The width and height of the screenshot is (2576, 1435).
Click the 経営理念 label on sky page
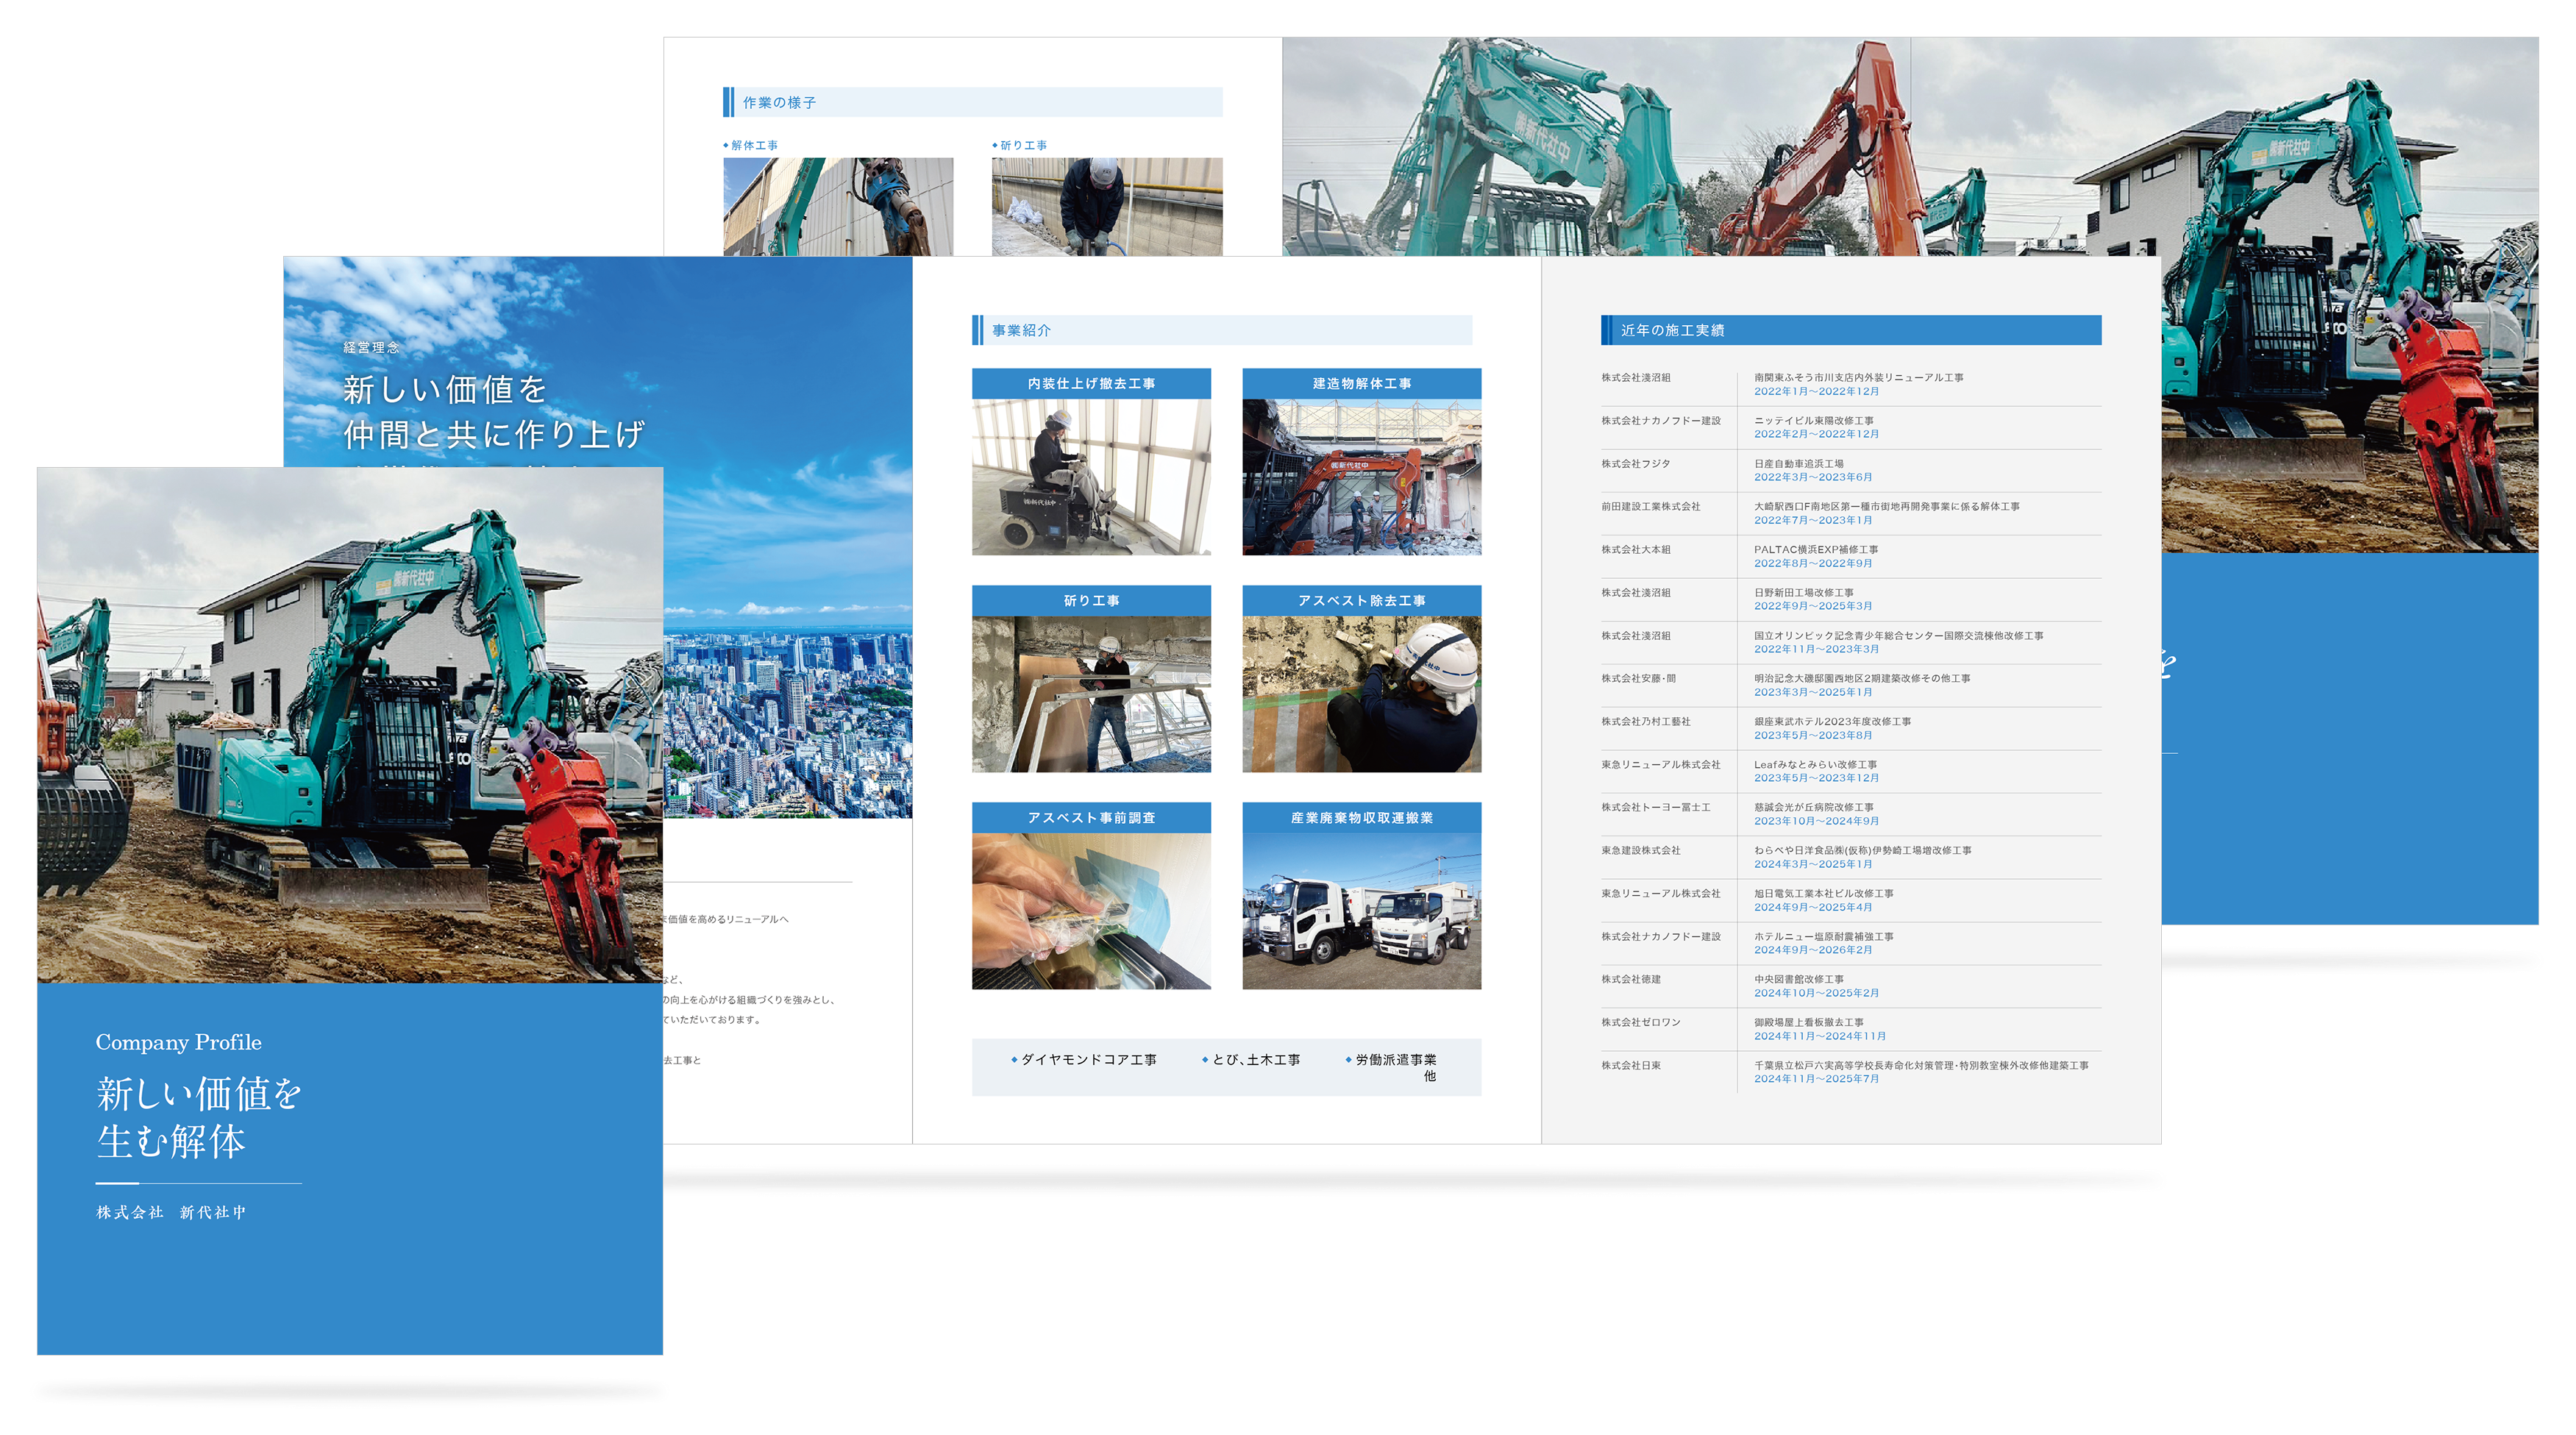(x=371, y=347)
